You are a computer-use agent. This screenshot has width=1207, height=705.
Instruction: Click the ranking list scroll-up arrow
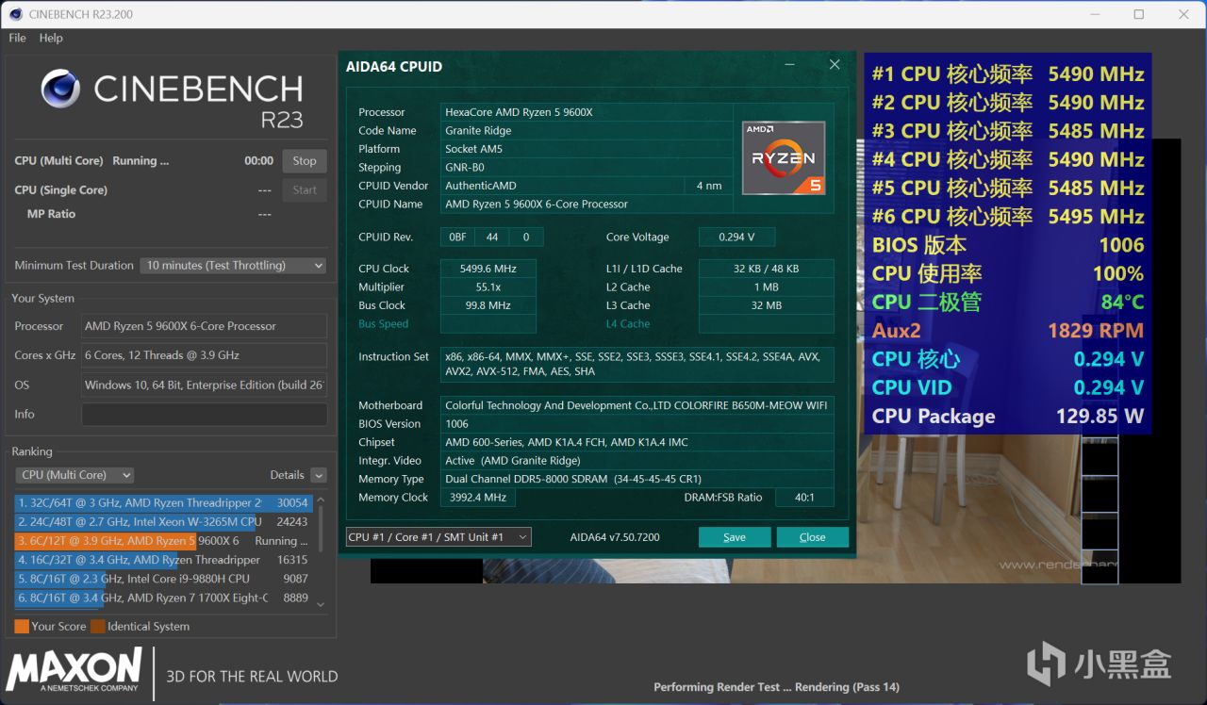[321, 500]
